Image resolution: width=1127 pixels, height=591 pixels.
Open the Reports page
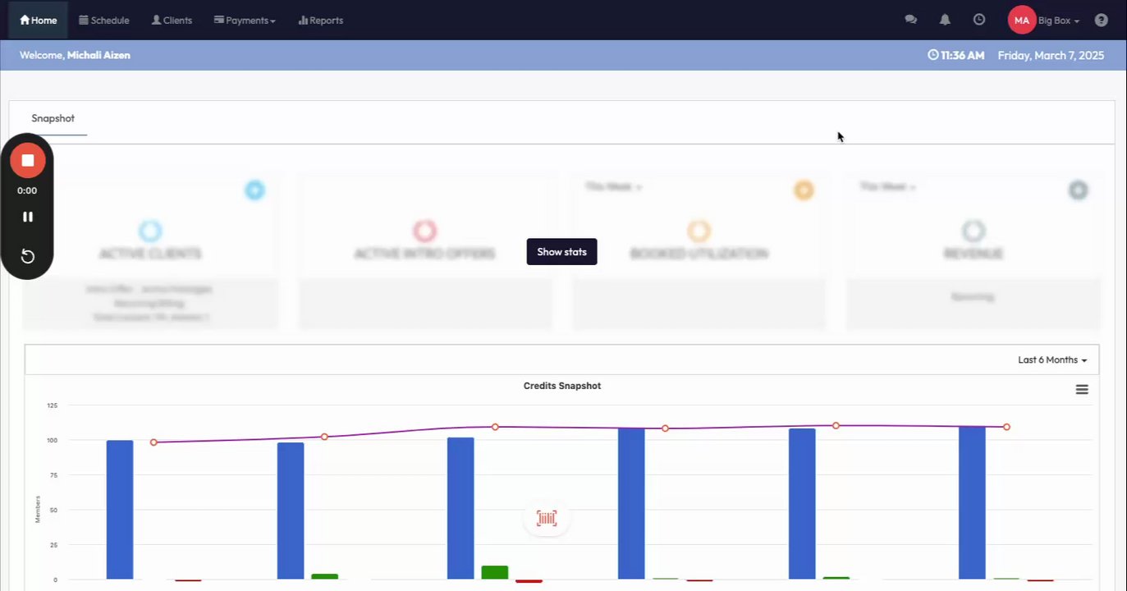pos(320,20)
